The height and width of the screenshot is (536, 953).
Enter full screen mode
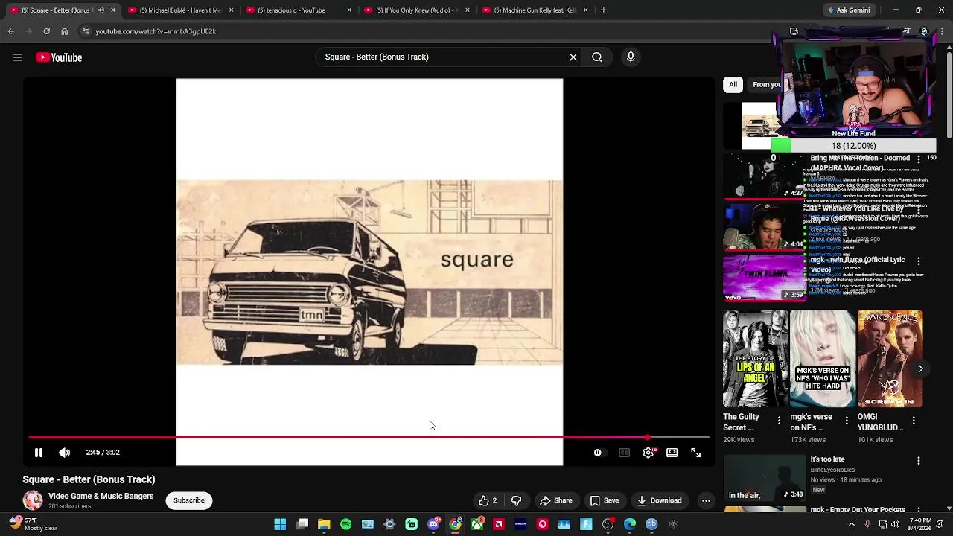(696, 453)
